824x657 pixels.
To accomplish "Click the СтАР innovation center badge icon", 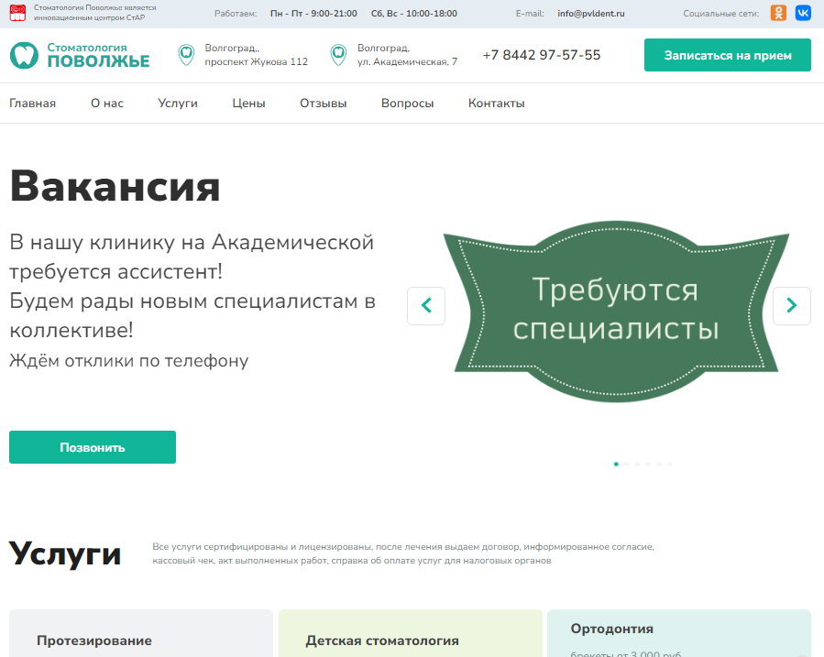I will point(16,13).
